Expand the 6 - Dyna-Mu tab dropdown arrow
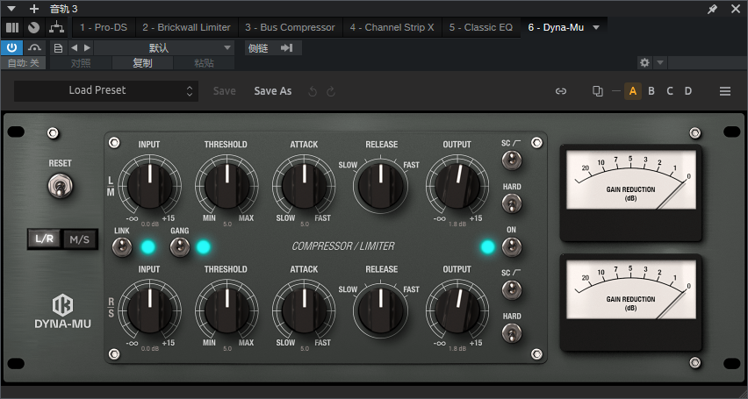This screenshot has width=748, height=399. click(596, 28)
